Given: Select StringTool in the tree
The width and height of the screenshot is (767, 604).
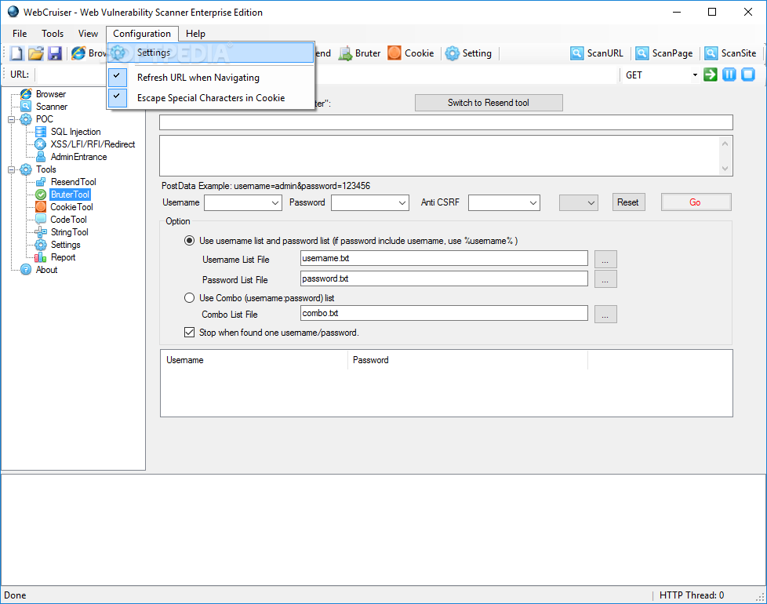Looking at the screenshot, I should (70, 232).
